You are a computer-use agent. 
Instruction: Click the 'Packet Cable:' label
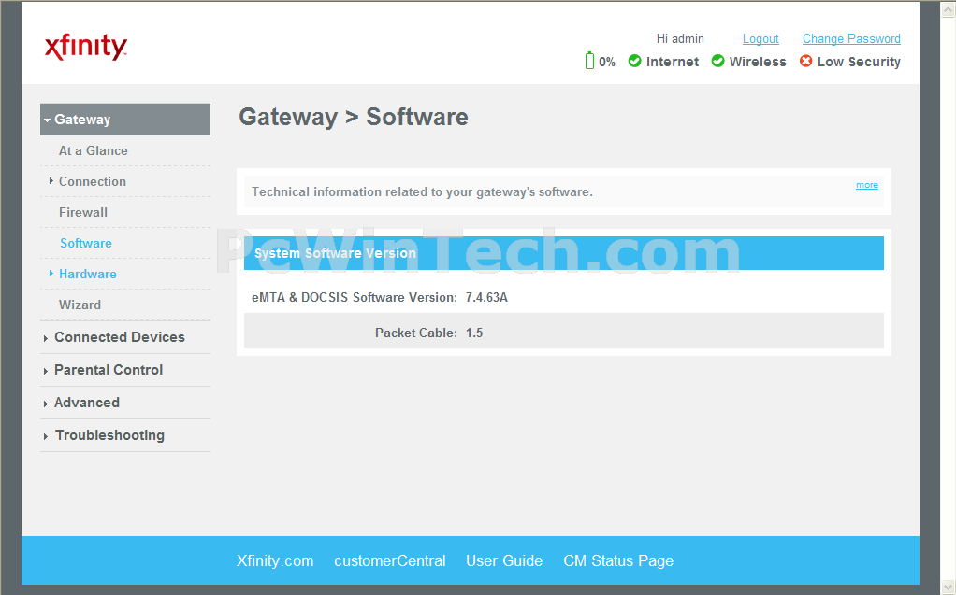pyautogui.click(x=416, y=333)
